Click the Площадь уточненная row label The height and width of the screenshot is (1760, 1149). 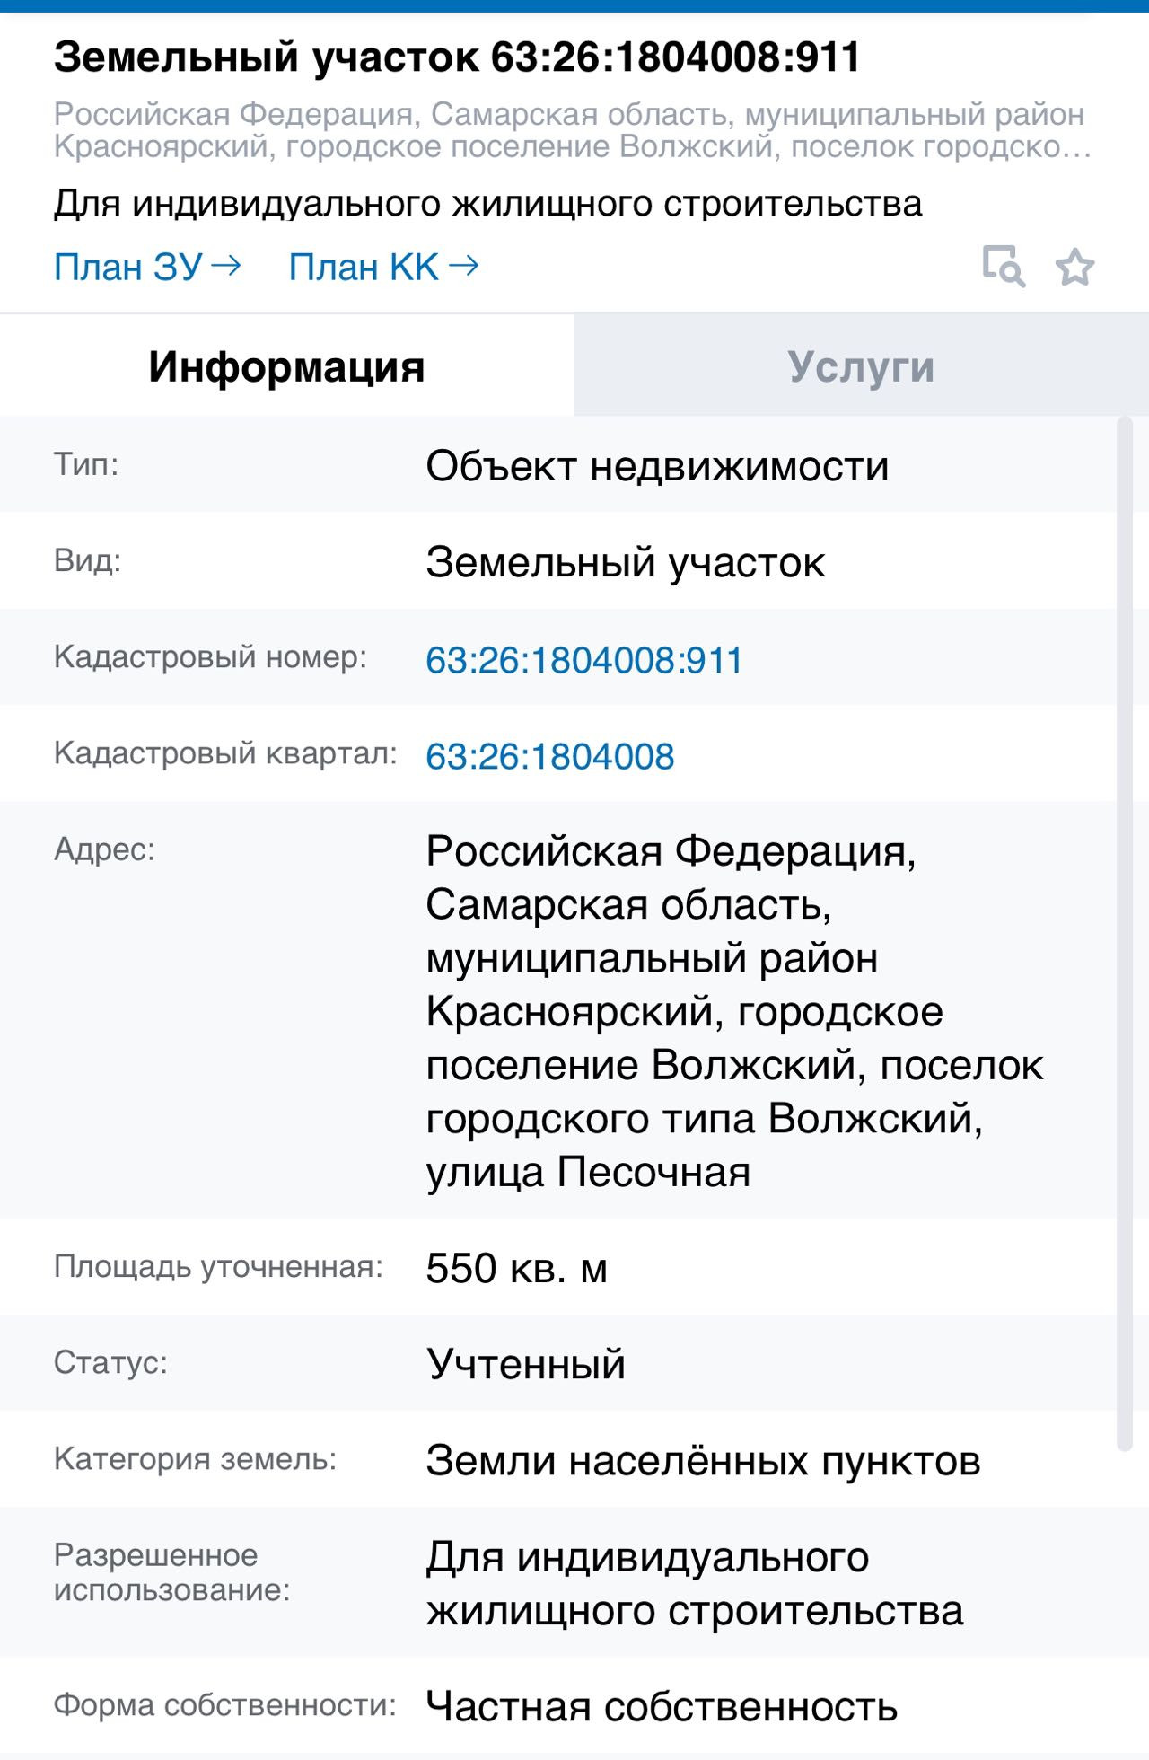pyautogui.click(x=218, y=1266)
